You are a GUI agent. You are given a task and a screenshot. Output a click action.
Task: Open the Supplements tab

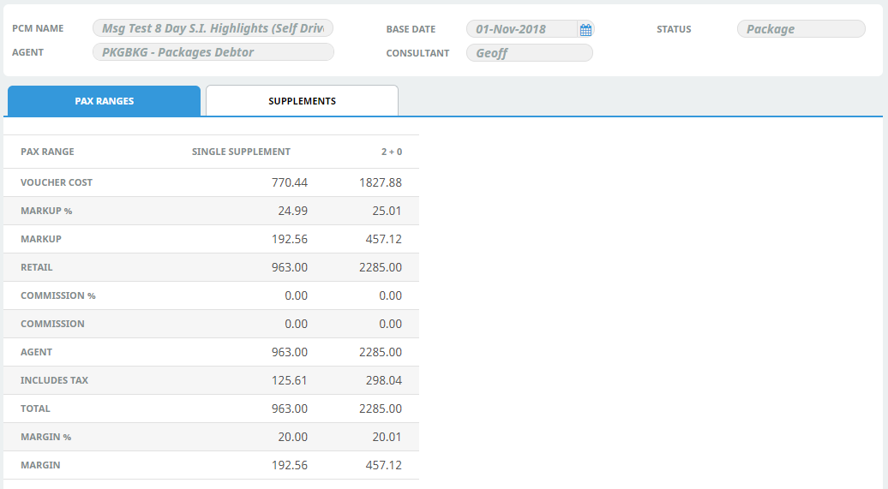pos(302,101)
